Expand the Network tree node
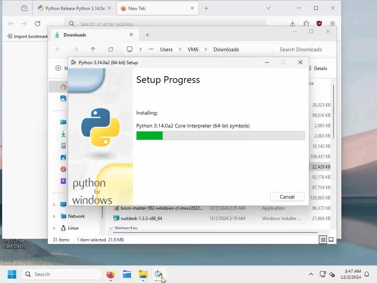The height and width of the screenshot is (283, 377). pos(54,216)
